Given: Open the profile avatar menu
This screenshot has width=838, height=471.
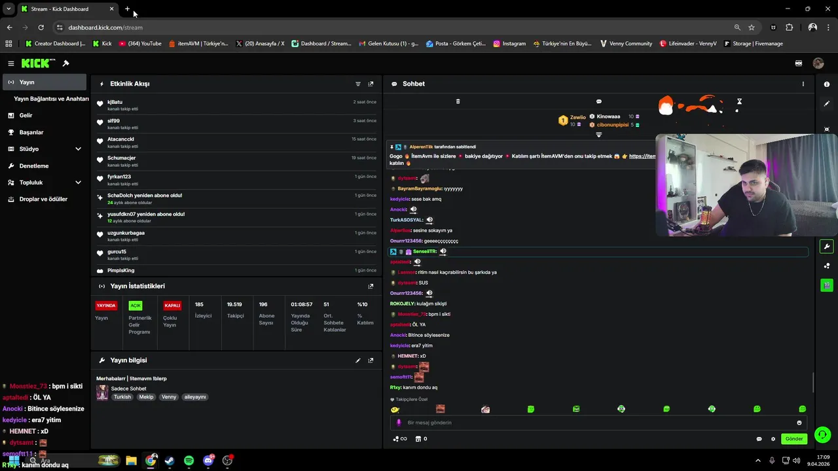Looking at the screenshot, I should (x=818, y=63).
